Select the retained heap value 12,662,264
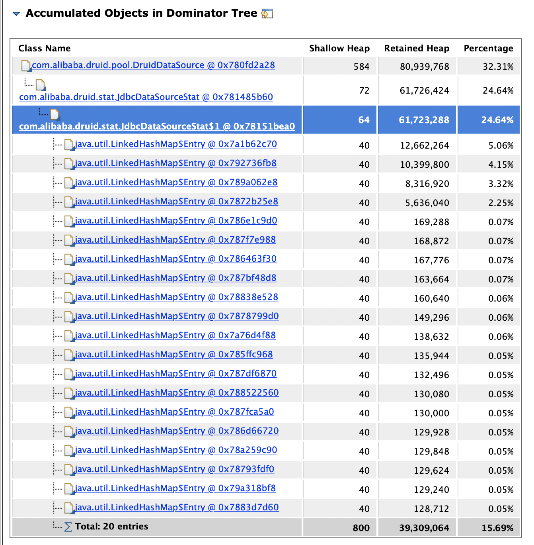This screenshot has height=545, width=534. (x=425, y=145)
